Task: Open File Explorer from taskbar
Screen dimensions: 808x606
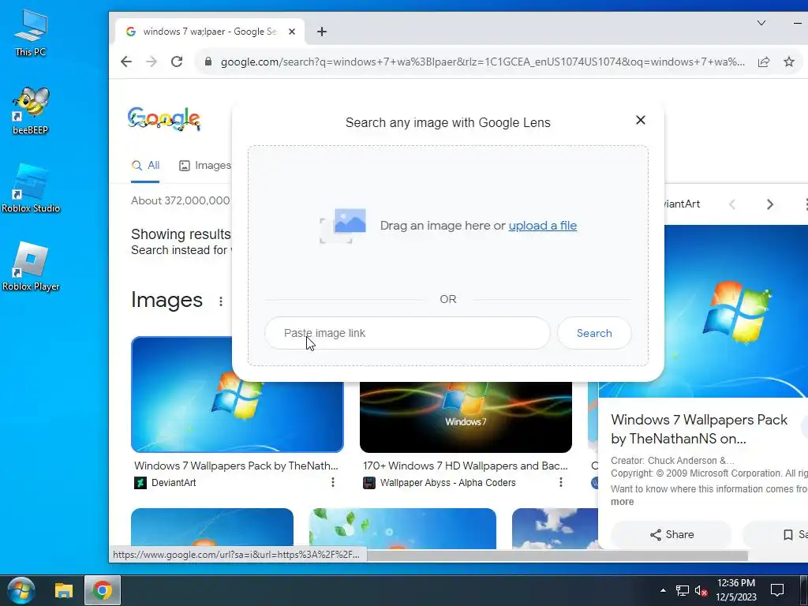Action: pos(64,590)
